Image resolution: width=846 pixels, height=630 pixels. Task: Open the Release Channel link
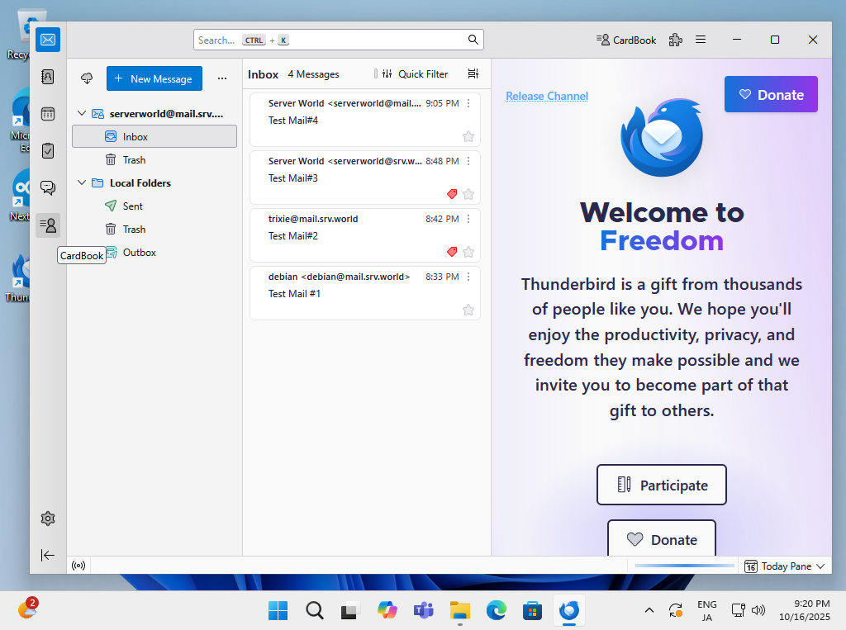pos(547,96)
